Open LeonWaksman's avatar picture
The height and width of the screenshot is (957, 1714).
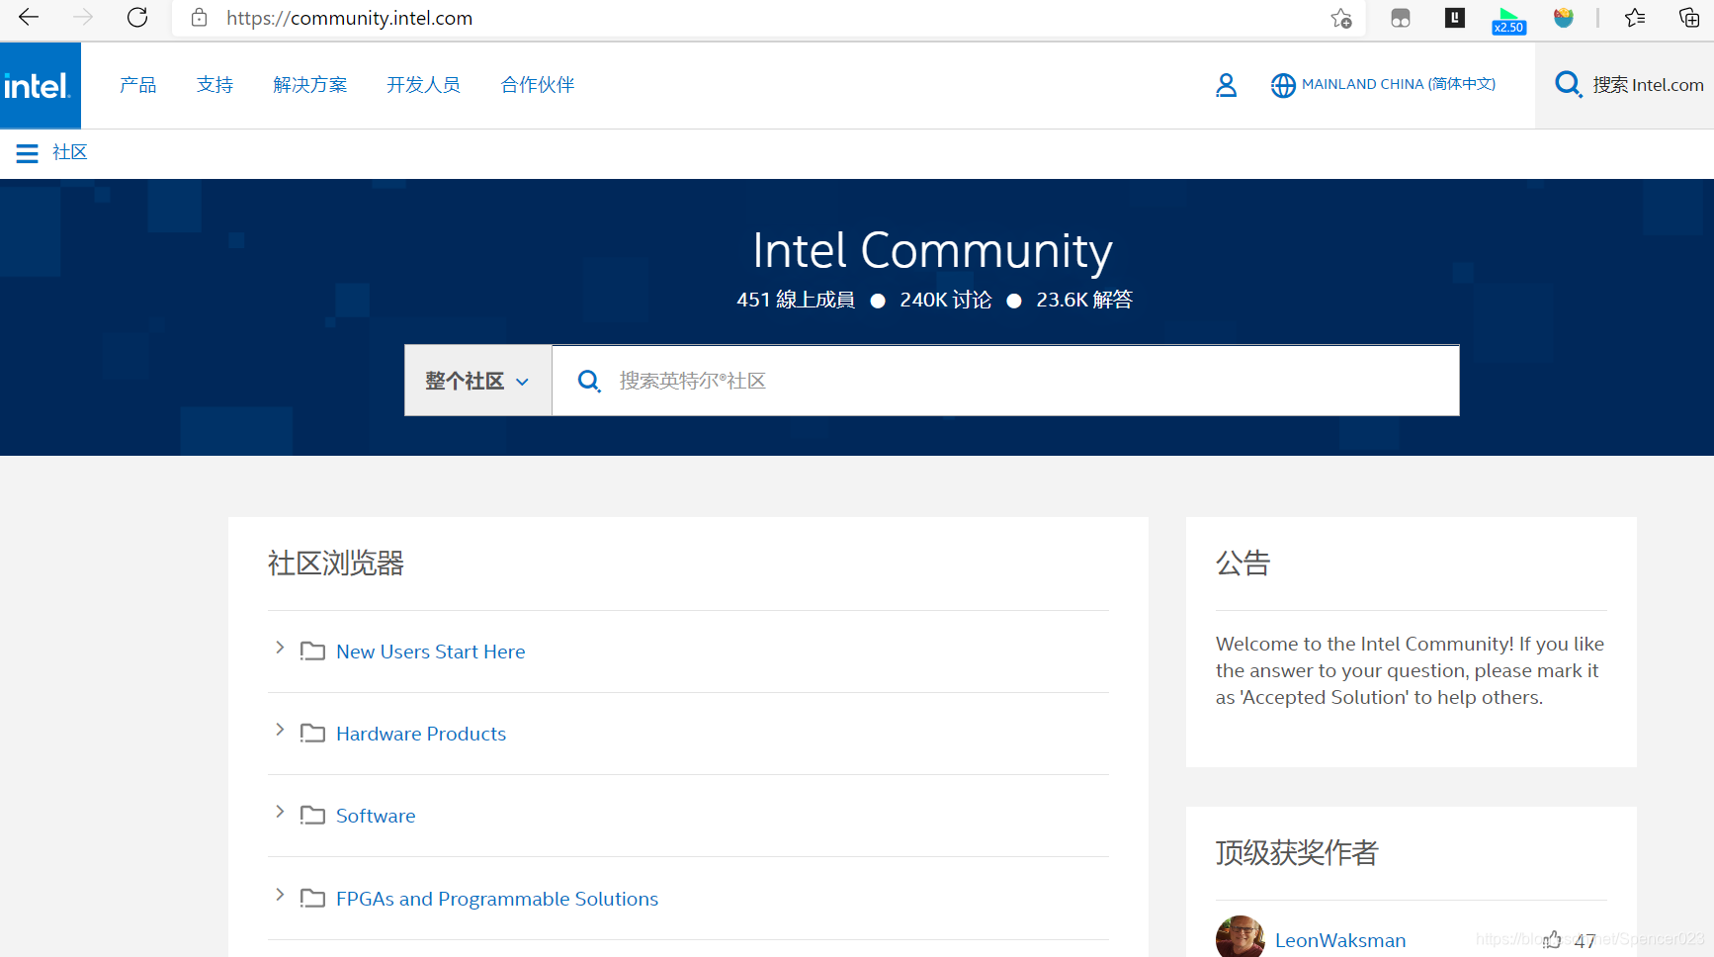(x=1240, y=936)
